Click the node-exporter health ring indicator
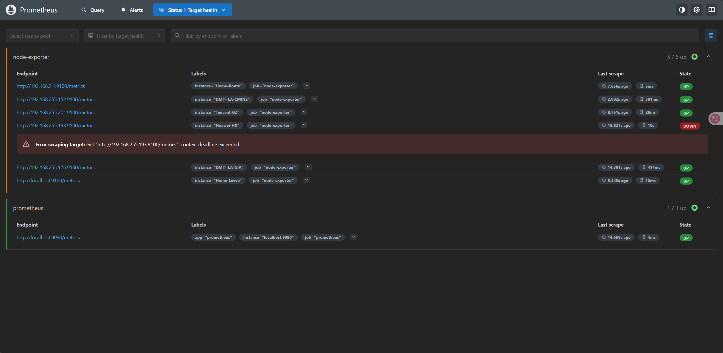This screenshot has width=723, height=353. tap(694, 57)
